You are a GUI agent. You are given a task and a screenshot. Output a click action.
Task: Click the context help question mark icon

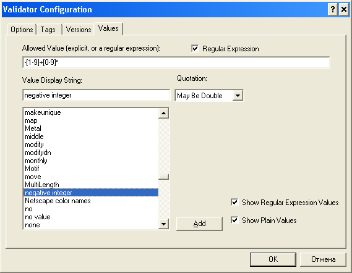(333, 10)
